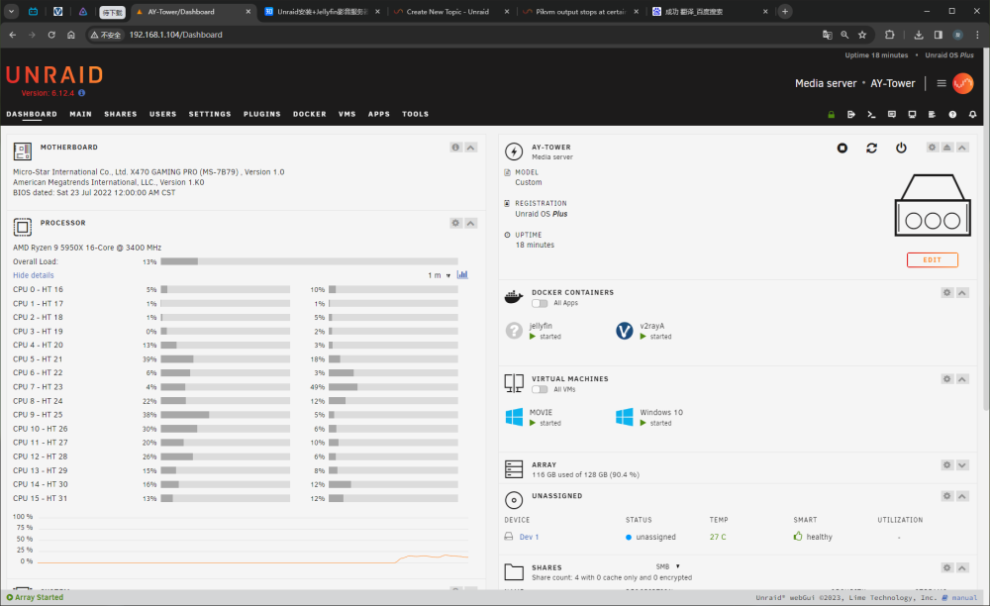Image resolution: width=990 pixels, height=606 pixels.
Task: Open the manual link in footer
Action: [964, 598]
